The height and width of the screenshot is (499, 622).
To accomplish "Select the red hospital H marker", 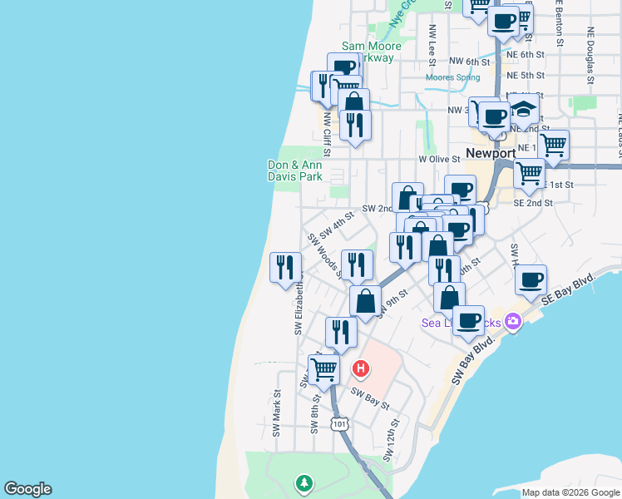I will point(361,369).
